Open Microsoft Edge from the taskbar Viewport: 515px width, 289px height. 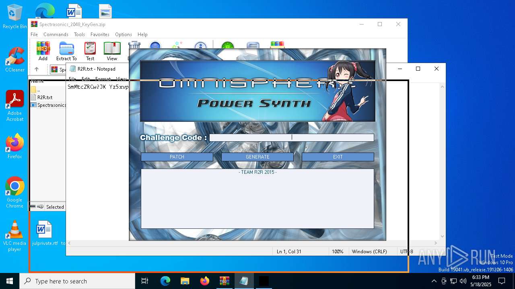(x=165, y=281)
